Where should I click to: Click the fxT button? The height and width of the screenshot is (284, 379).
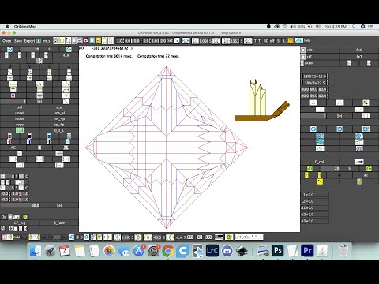click(359, 57)
